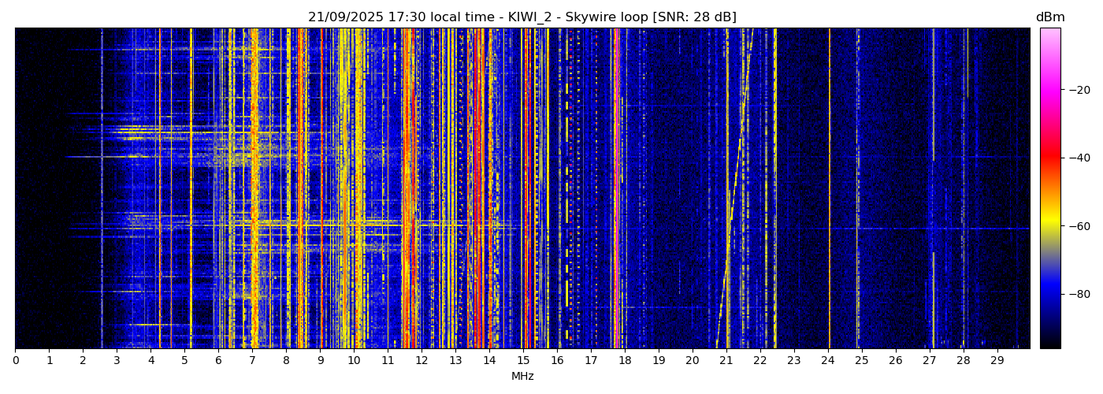The image size is (1103, 394).
Task: Click the 29 MHz tick label
Action: 997,361
